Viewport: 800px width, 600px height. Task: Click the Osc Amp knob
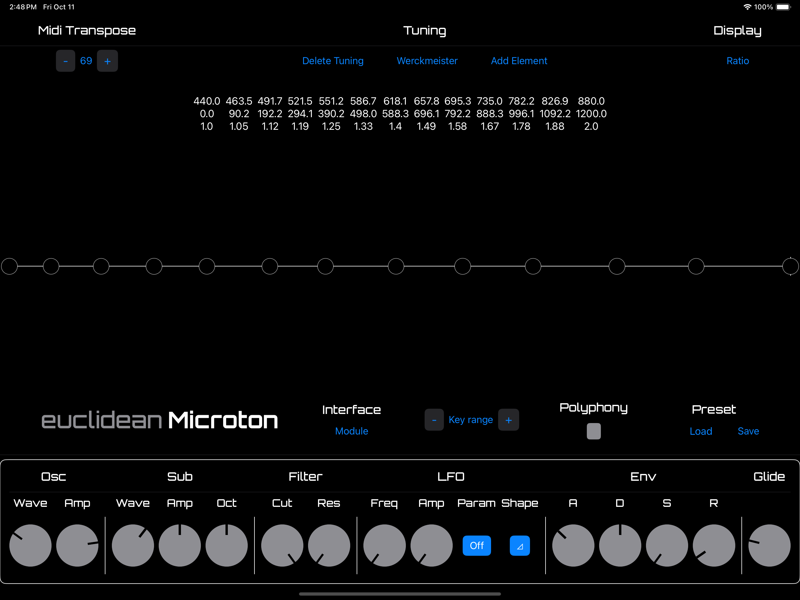(x=77, y=545)
